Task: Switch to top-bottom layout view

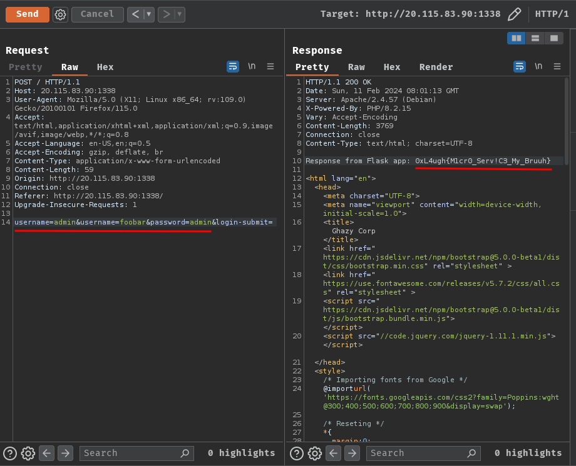Action: [x=535, y=38]
